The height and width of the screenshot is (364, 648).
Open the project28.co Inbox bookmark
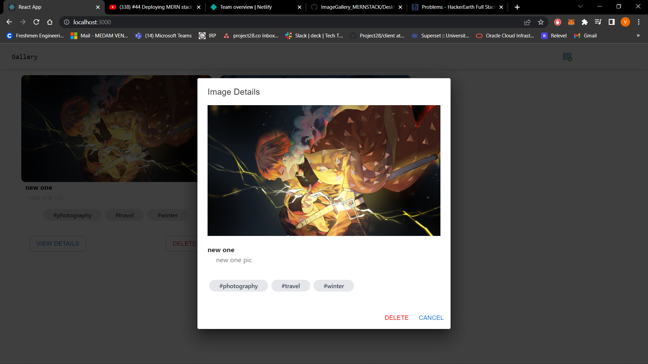pos(251,35)
